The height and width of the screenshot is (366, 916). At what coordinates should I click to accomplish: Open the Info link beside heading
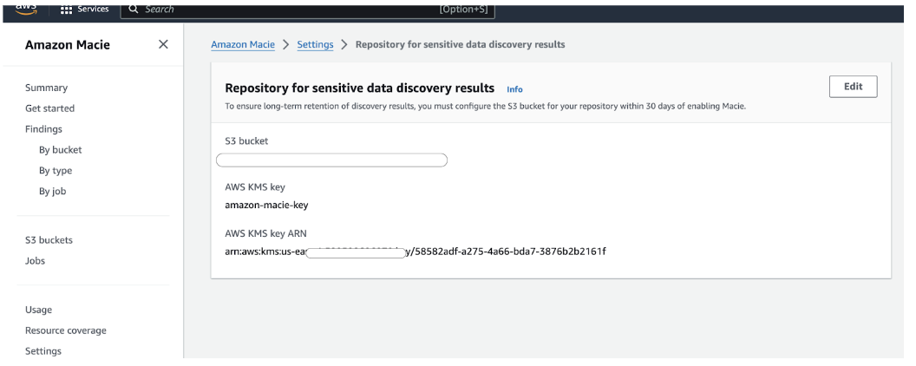click(x=514, y=89)
